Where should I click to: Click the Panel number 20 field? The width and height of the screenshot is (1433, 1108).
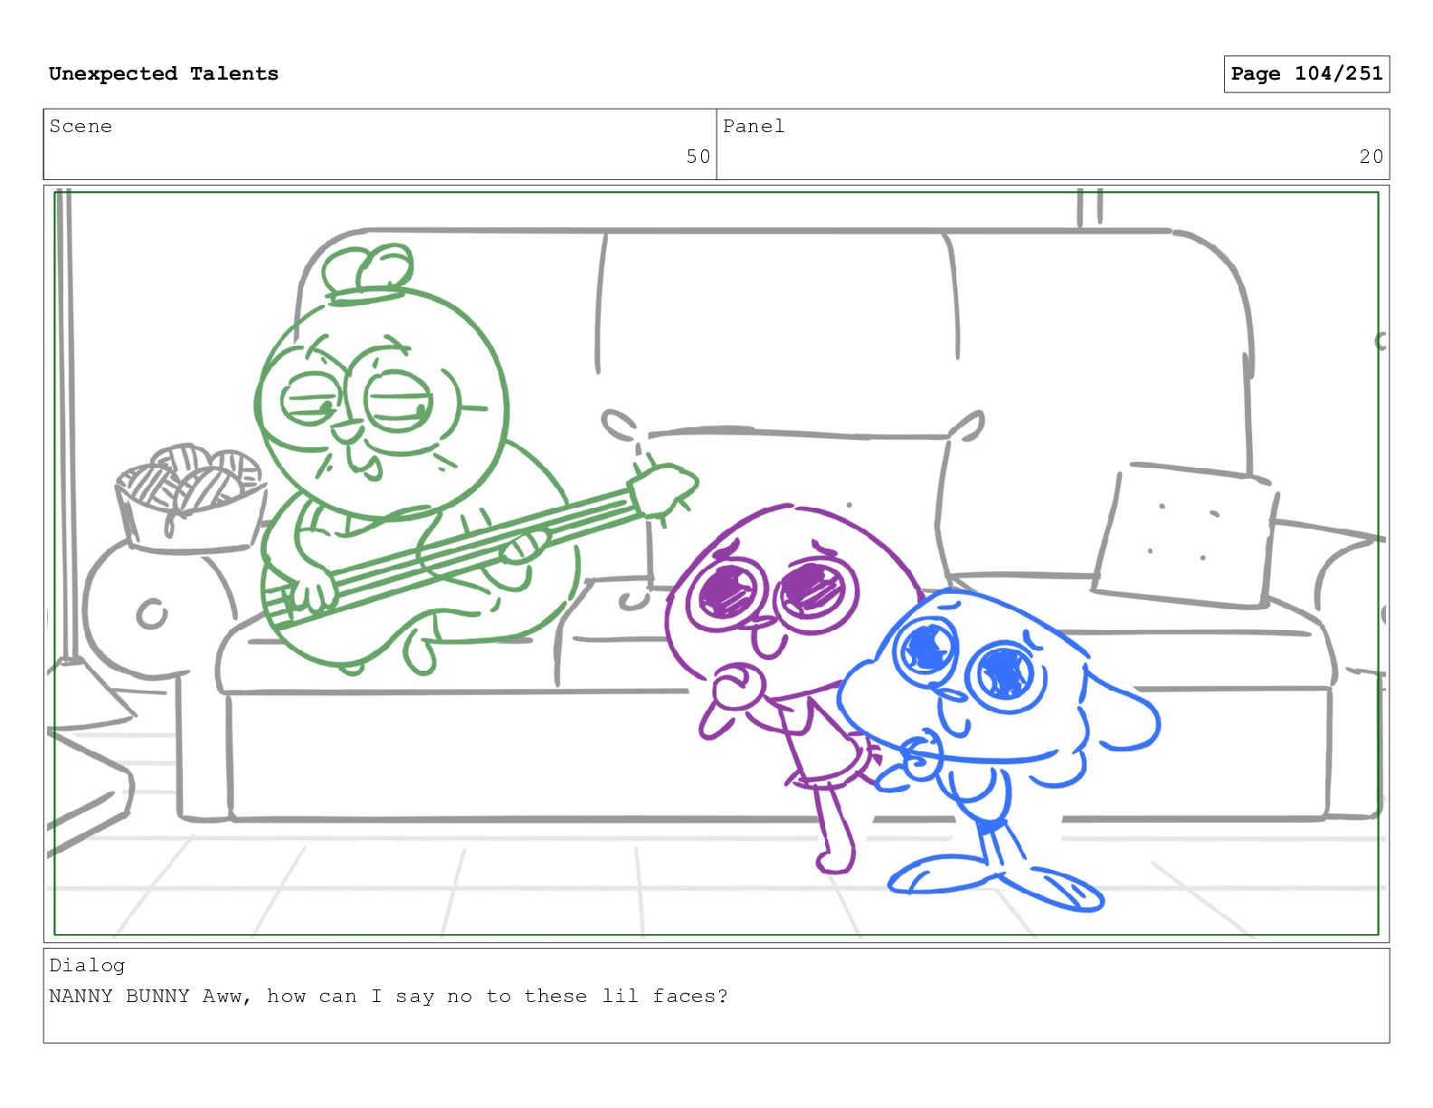pos(1053,144)
